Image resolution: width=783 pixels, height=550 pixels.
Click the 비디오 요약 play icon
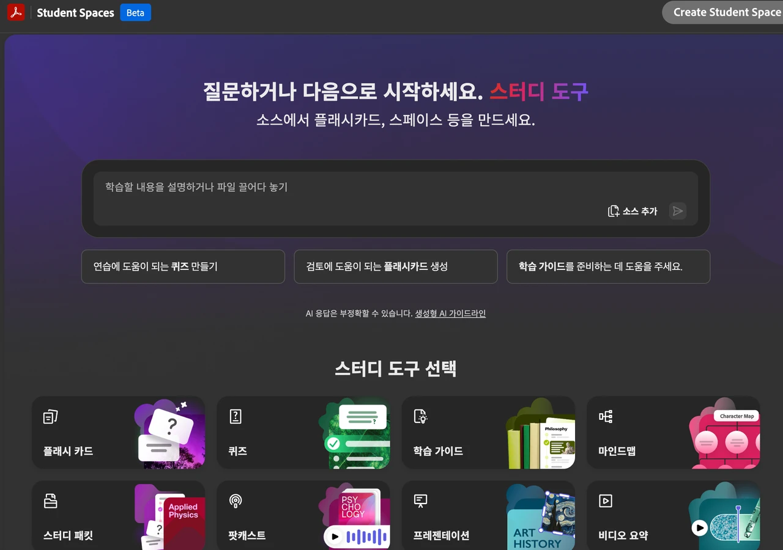click(x=606, y=501)
